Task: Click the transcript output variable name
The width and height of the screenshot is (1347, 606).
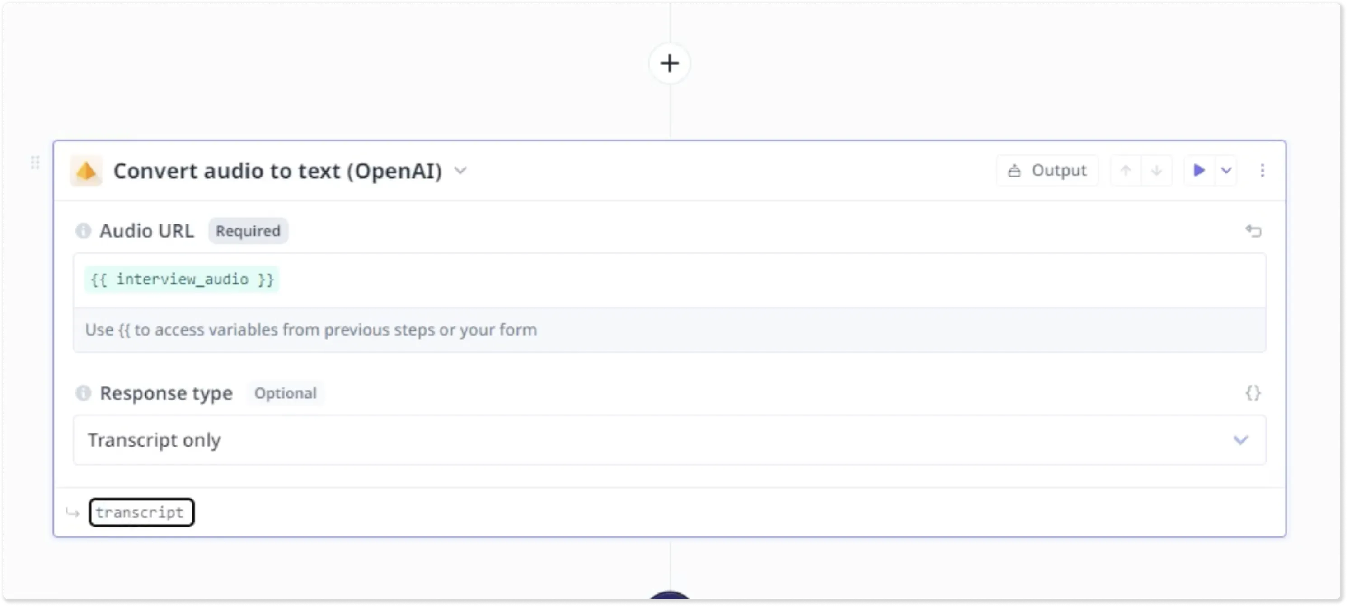Action: tap(141, 513)
